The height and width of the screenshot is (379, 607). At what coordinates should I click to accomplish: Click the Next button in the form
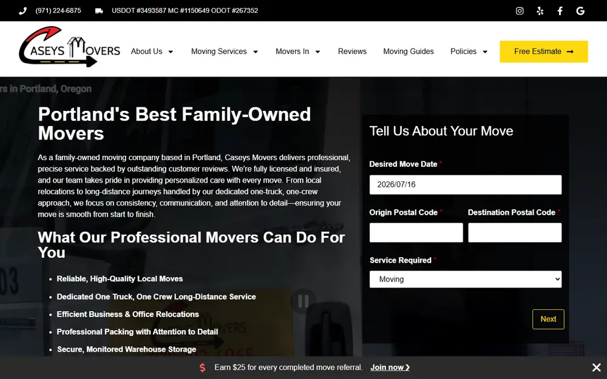(548, 319)
